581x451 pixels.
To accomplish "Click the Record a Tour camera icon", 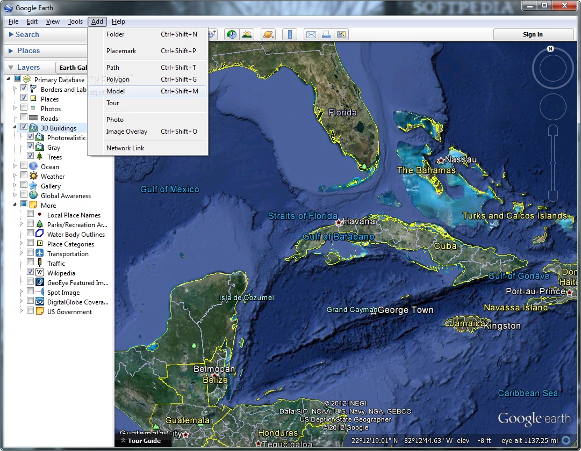I will (212, 34).
